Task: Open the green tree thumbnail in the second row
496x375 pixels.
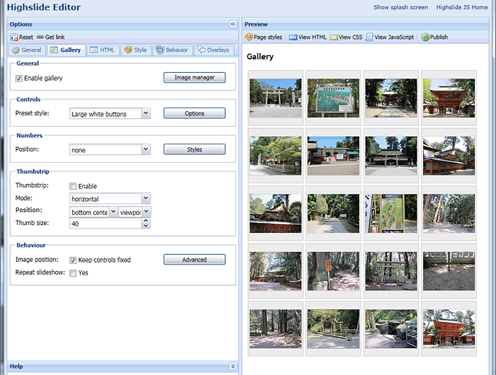Action: coord(276,156)
